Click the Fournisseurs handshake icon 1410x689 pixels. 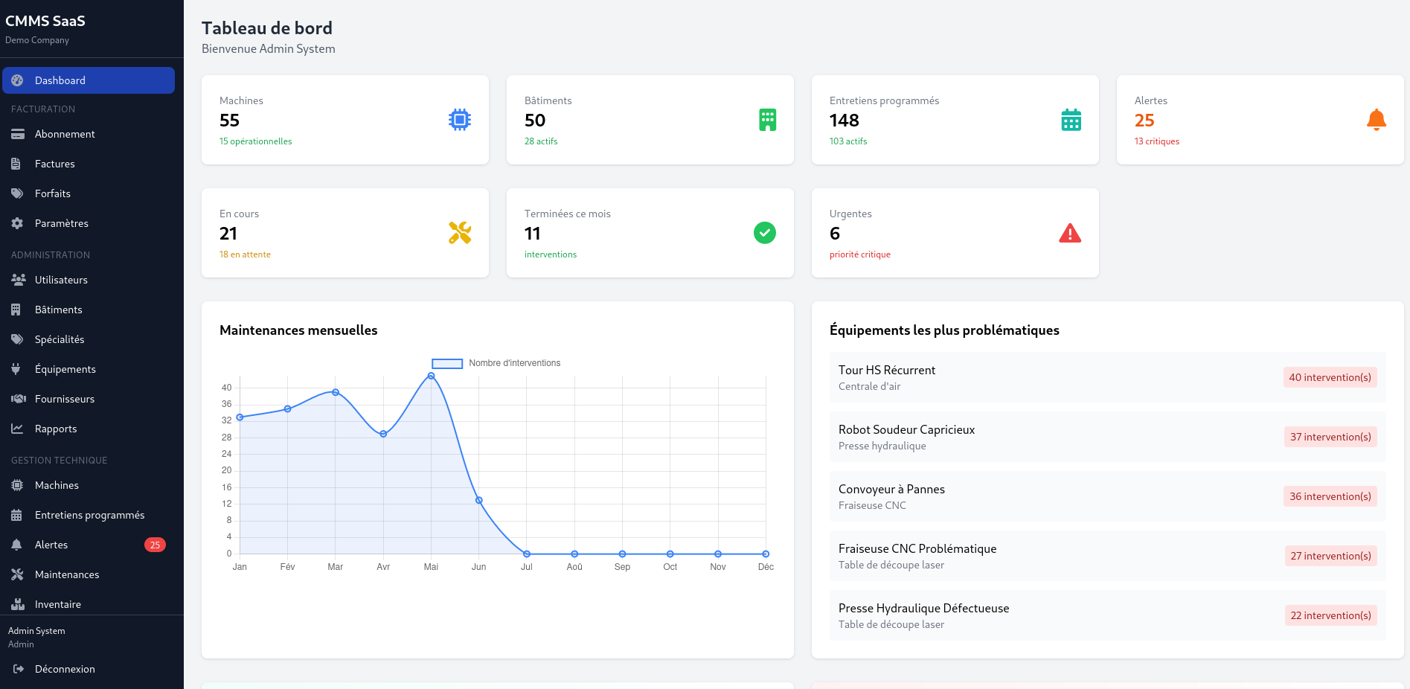click(x=19, y=399)
